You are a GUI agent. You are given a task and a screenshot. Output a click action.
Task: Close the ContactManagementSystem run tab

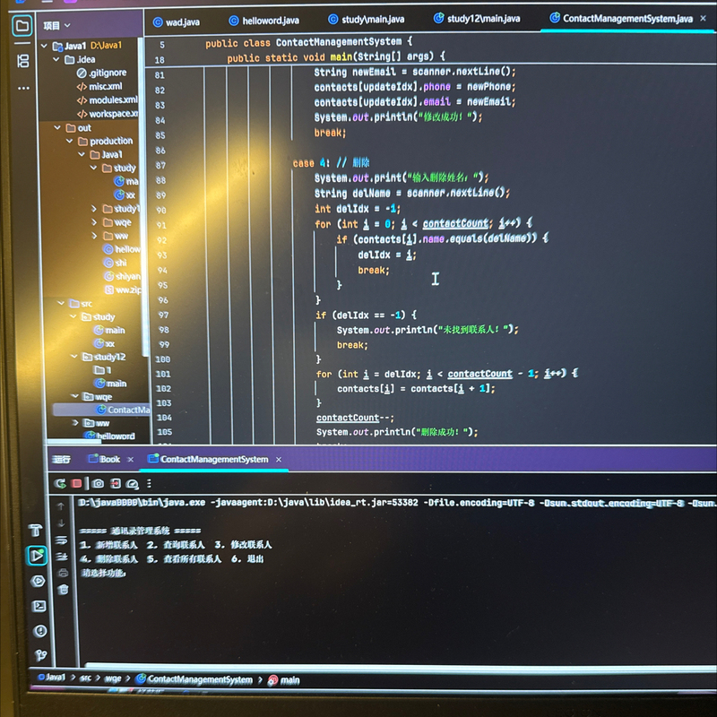click(x=279, y=460)
